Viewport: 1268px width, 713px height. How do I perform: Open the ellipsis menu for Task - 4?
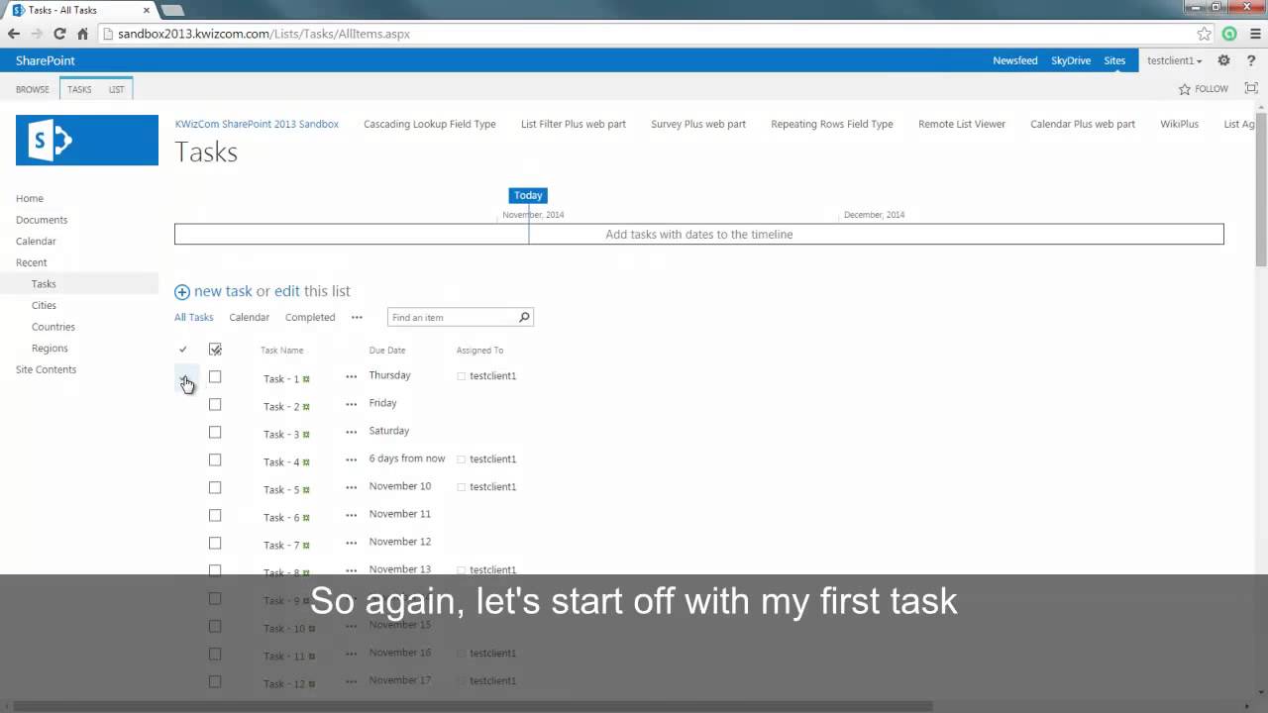351,459
